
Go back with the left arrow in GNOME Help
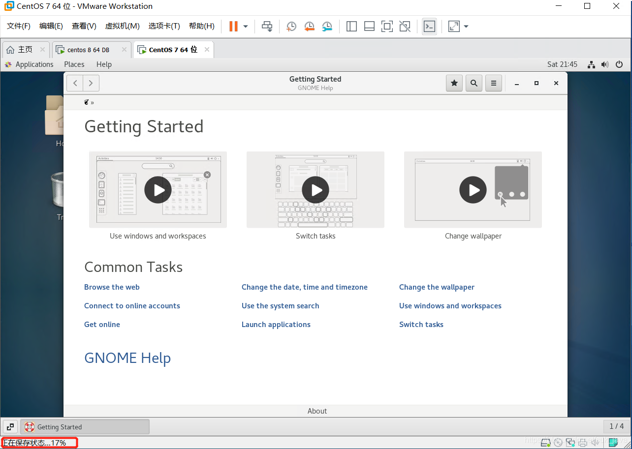[75, 83]
